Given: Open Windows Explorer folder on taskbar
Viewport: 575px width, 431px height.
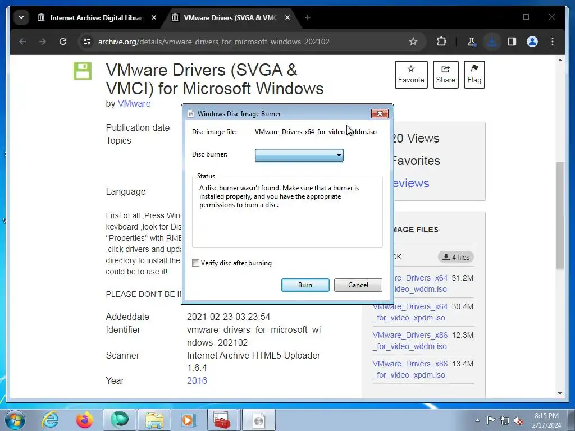Looking at the screenshot, I should point(154,420).
